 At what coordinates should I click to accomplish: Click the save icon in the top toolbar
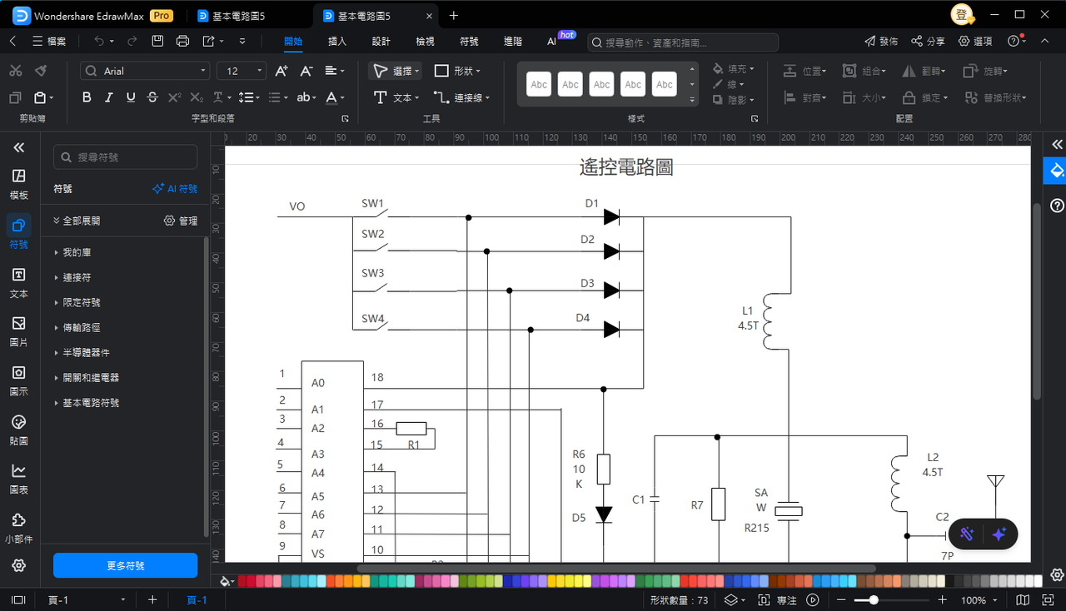(157, 41)
